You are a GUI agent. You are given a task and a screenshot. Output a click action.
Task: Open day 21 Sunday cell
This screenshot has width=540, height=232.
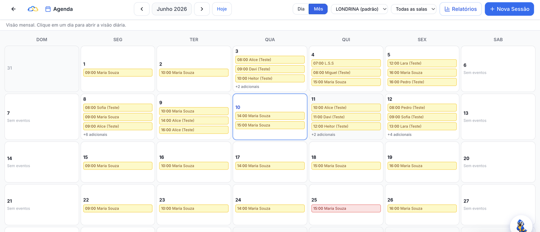(42, 205)
